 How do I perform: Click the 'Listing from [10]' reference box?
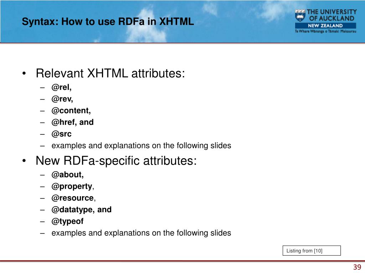pos(312,251)
